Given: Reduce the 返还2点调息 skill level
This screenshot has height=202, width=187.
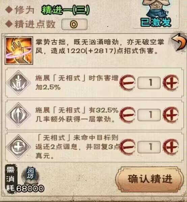Looking at the screenshot, I should [127, 147].
